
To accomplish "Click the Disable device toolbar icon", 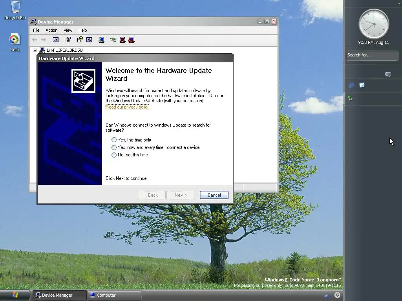I will 132,40.
